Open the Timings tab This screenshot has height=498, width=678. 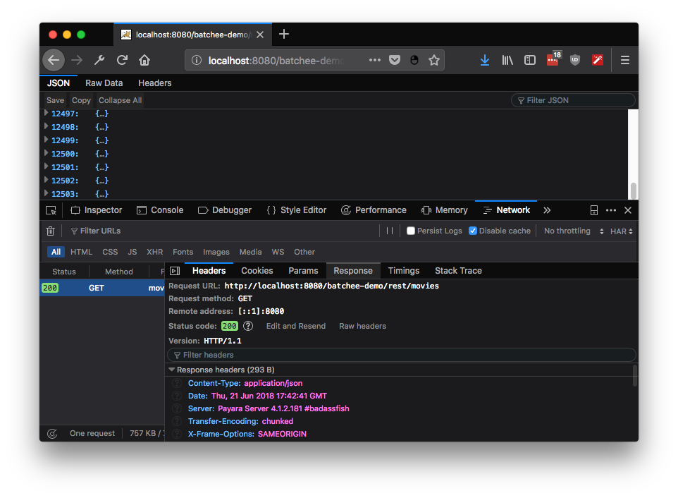point(403,271)
